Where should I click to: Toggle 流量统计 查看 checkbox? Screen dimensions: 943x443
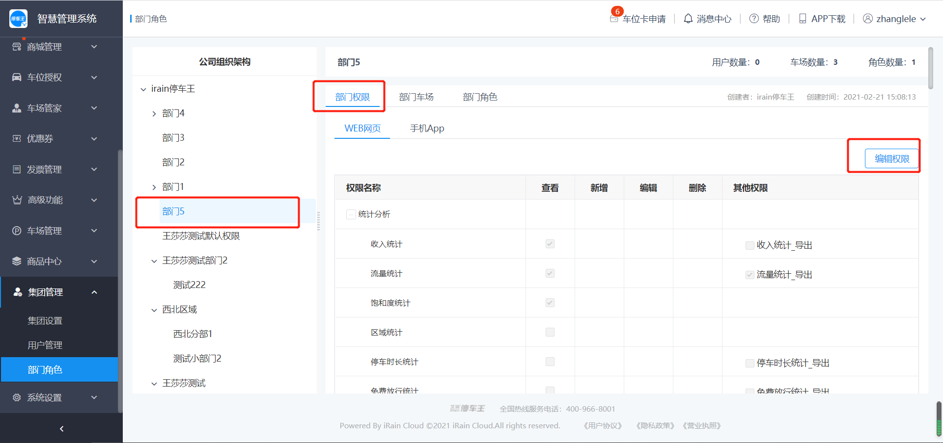click(x=550, y=273)
